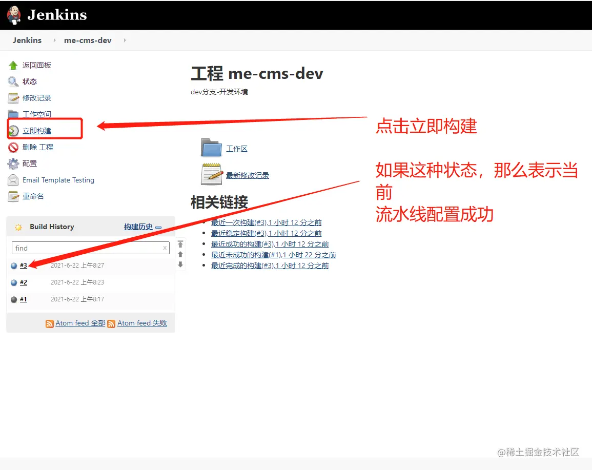Select me-cms-dev in the breadcrumb
Image resolution: width=592 pixels, height=470 pixels.
point(87,40)
